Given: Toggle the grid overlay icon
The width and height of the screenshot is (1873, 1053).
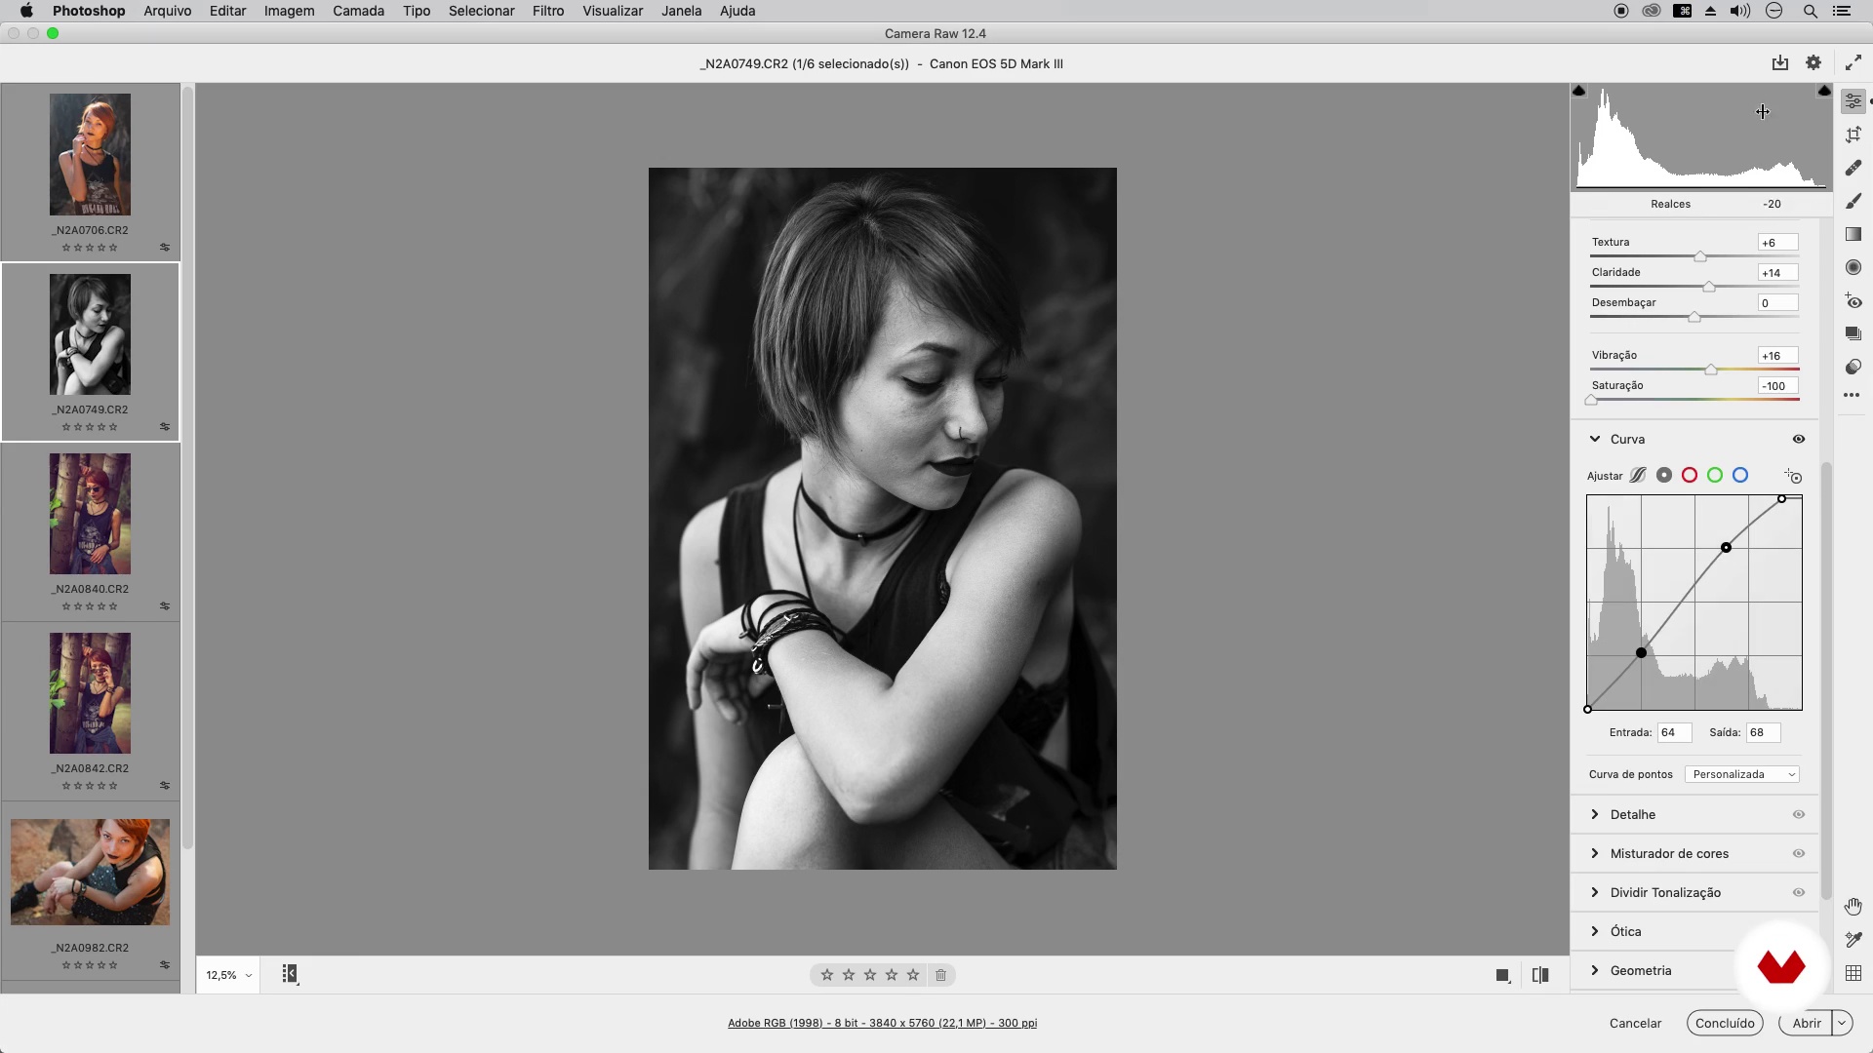Looking at the screenshot, I should [1853, 973].
